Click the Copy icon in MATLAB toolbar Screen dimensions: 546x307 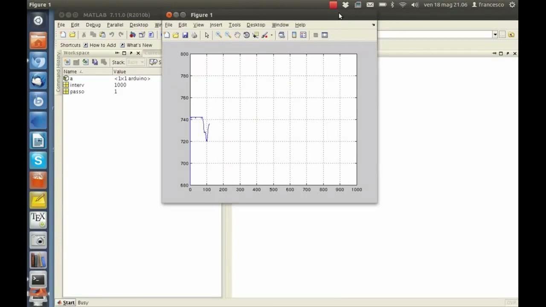pyautogui.click(x=93, y=35)
